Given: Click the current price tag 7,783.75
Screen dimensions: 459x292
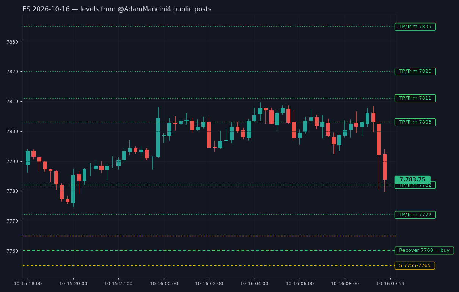Looking at the screenshot, I should pos(412,180).
